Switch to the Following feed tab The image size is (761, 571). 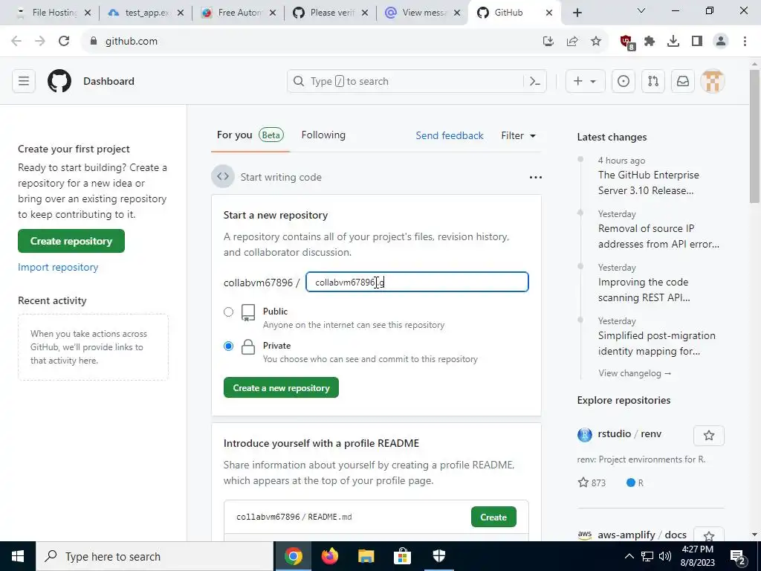click(323, 135)
